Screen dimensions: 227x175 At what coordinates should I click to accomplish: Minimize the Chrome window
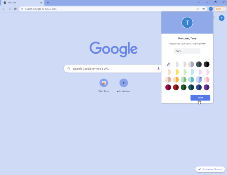207,2
